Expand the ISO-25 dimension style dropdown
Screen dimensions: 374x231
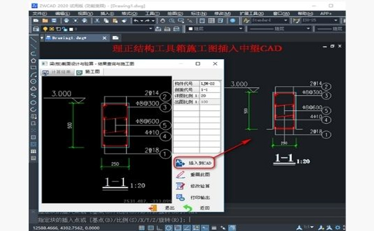335,21
